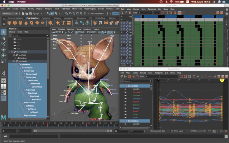
Task: Click the New Scene icon
Action: pyautogui.click(x=23, y=14)
